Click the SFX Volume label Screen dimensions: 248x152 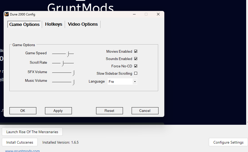(x=37, y=72)
